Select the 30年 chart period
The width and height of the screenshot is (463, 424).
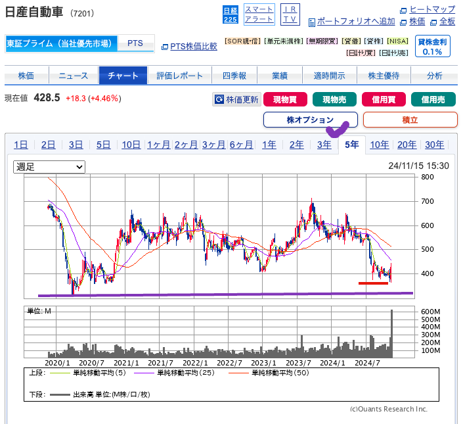435,145
